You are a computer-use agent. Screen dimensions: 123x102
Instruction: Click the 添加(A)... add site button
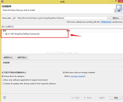coord(116,18)
